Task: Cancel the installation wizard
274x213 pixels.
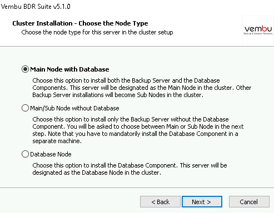Action: point(249,202)
